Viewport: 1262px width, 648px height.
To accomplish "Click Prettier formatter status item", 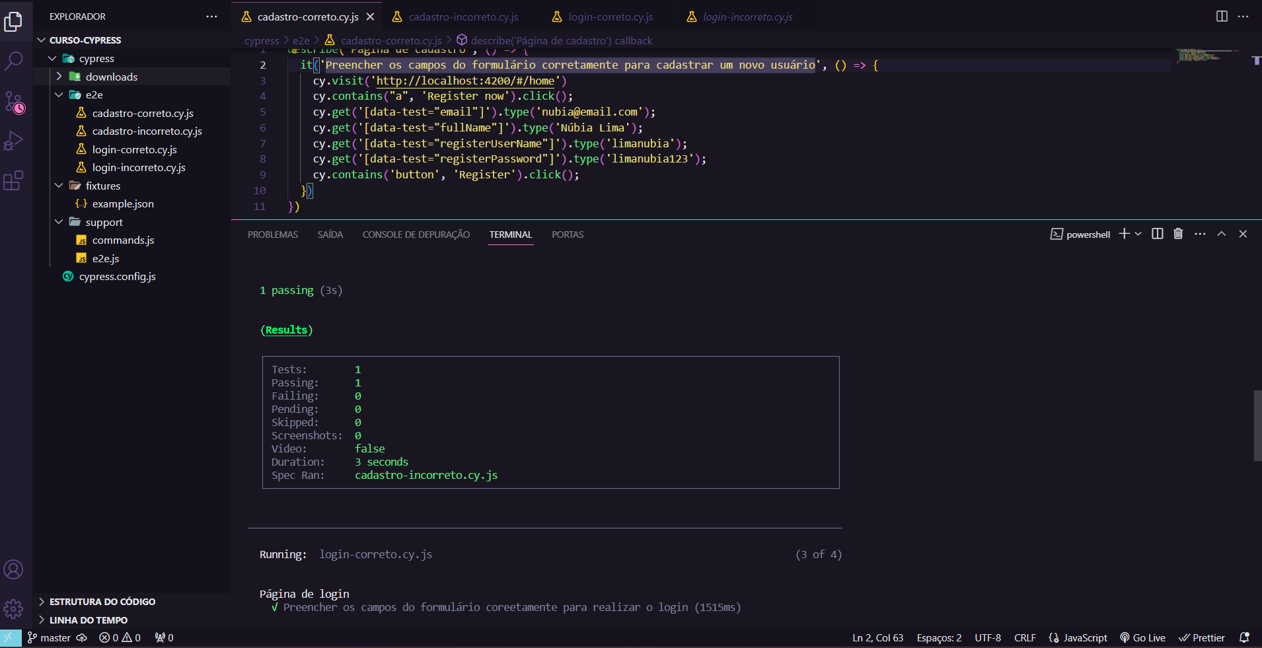I will click(x=1202, y=638).
